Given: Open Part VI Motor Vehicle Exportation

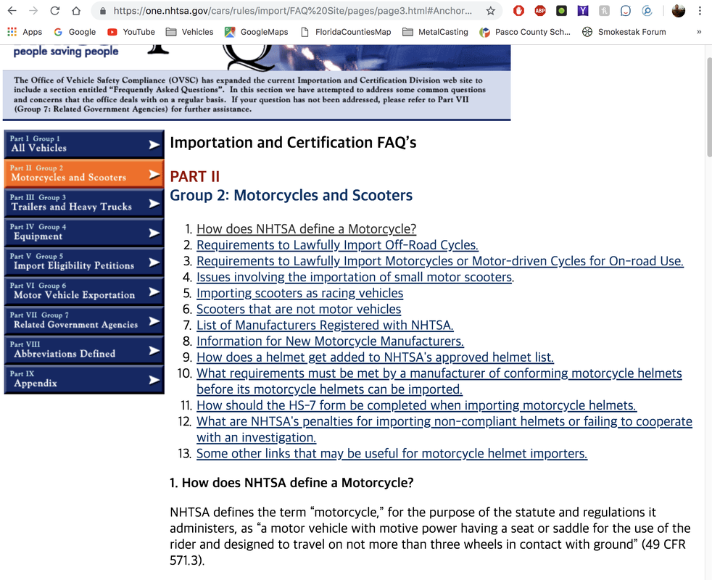Looking at the screenshot, I should coord(84,291).
